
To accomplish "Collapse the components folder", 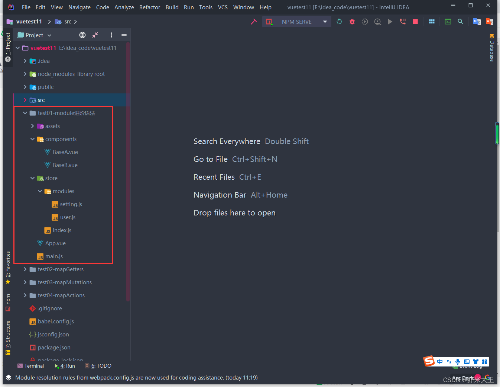I will pyautogui.click(x=33, y=139).
